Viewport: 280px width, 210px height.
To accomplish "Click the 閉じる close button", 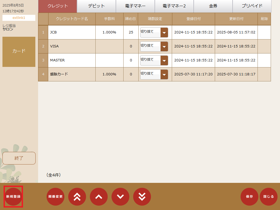I will [268, 197].
